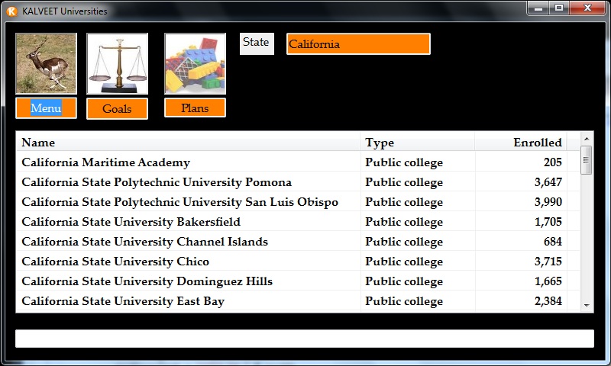This screenshot has width=611, height=366.
Task: Click the list scrollbar up arrow
Action: click(x=587, y=140)
